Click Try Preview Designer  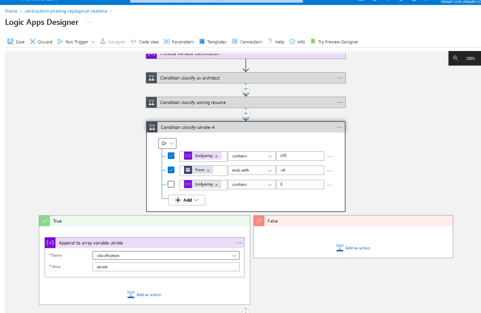[334, 42]
